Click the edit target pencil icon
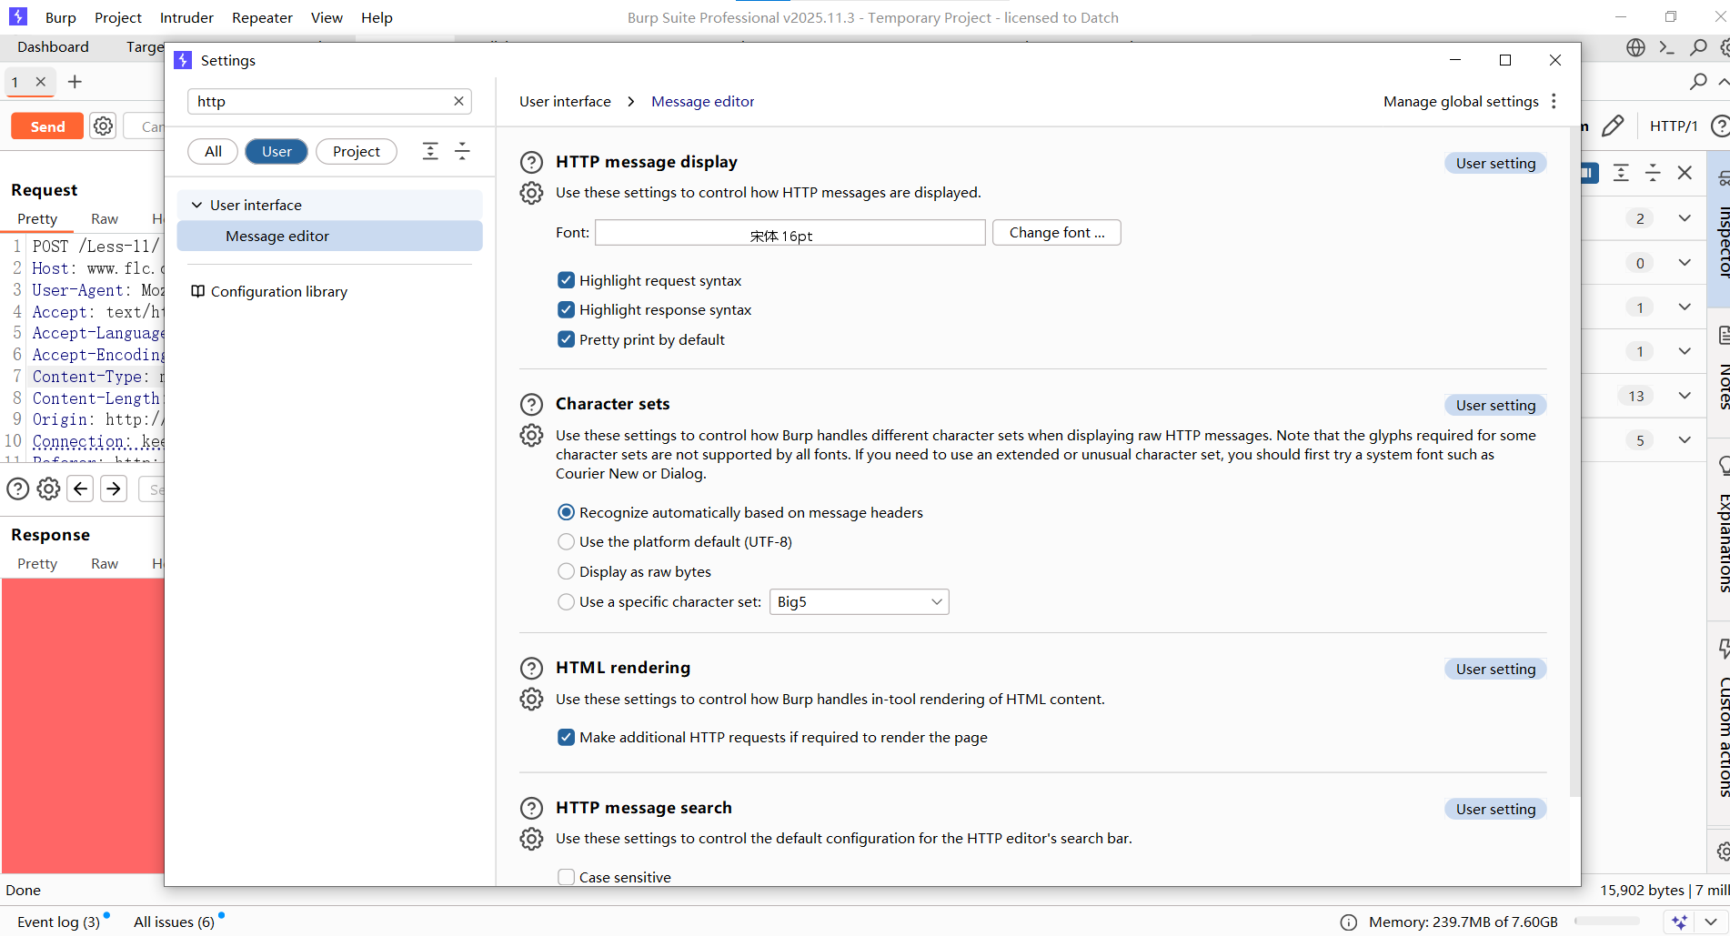 pyautogui.click(x=1613, y=126)
